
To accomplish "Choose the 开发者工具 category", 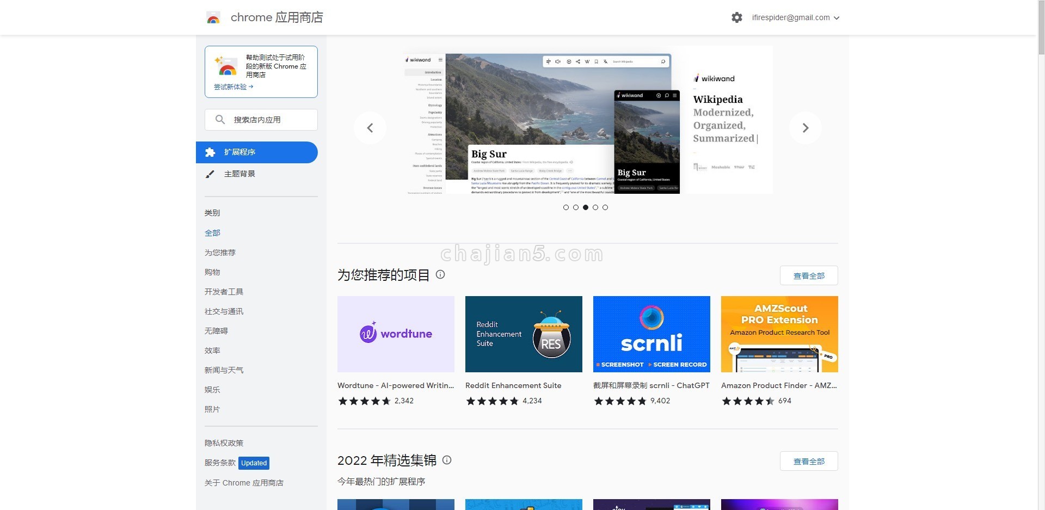I will [x=224, y=292].
